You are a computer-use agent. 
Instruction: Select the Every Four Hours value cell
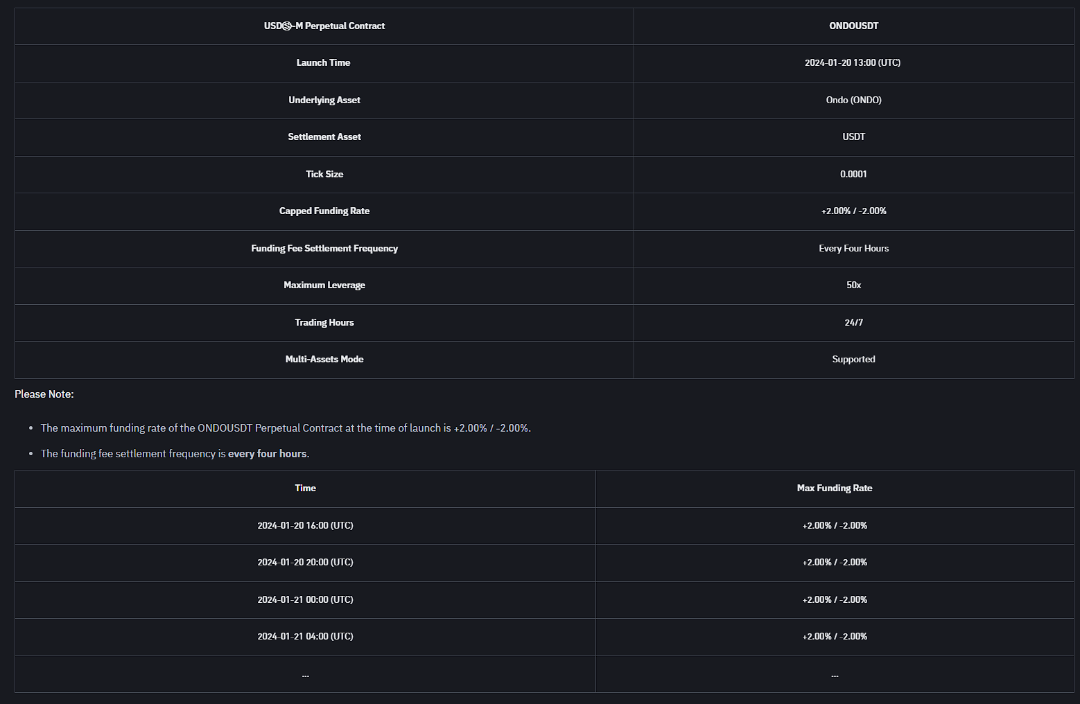point(853,248)
